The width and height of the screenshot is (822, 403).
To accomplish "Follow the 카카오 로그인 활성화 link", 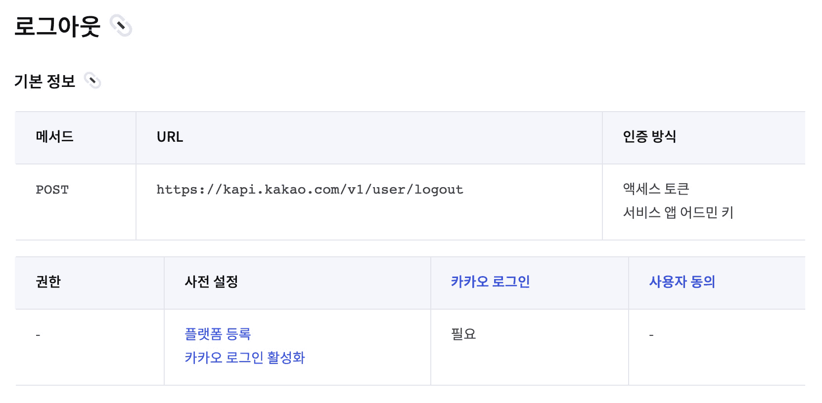I will point(245,358).
